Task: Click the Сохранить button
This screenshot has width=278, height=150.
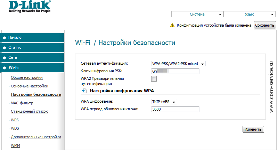Action: (265, 25)
